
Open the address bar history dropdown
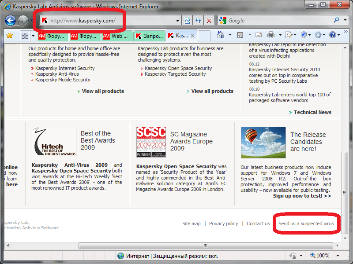[x=178, y=21]
